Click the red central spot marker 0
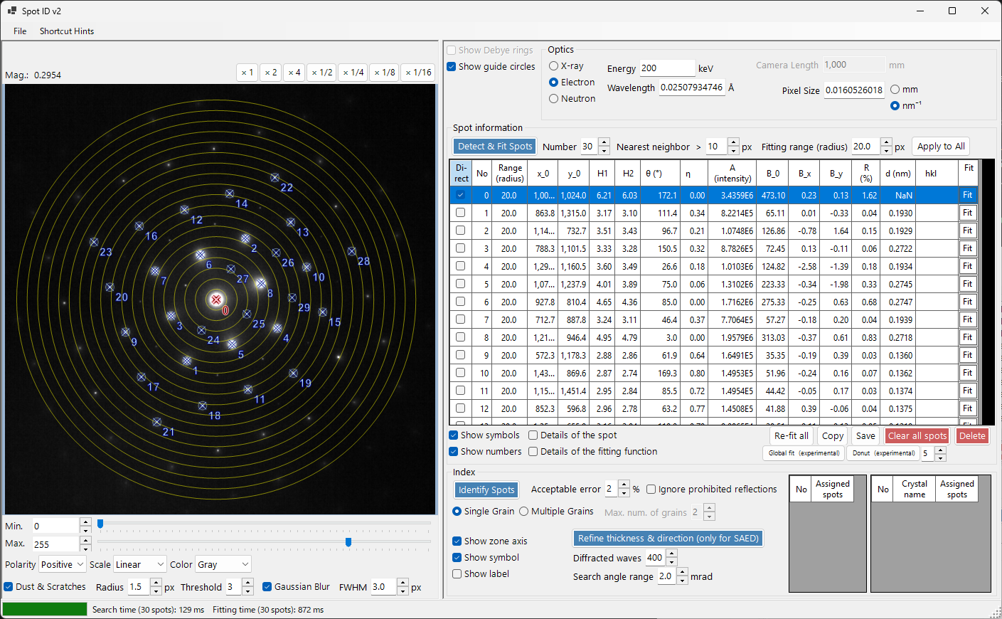The height and width of the screenshot is (619, 1002). (216, 300)
